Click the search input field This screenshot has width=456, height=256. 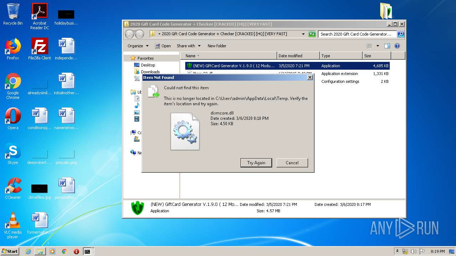coord(357,34)
